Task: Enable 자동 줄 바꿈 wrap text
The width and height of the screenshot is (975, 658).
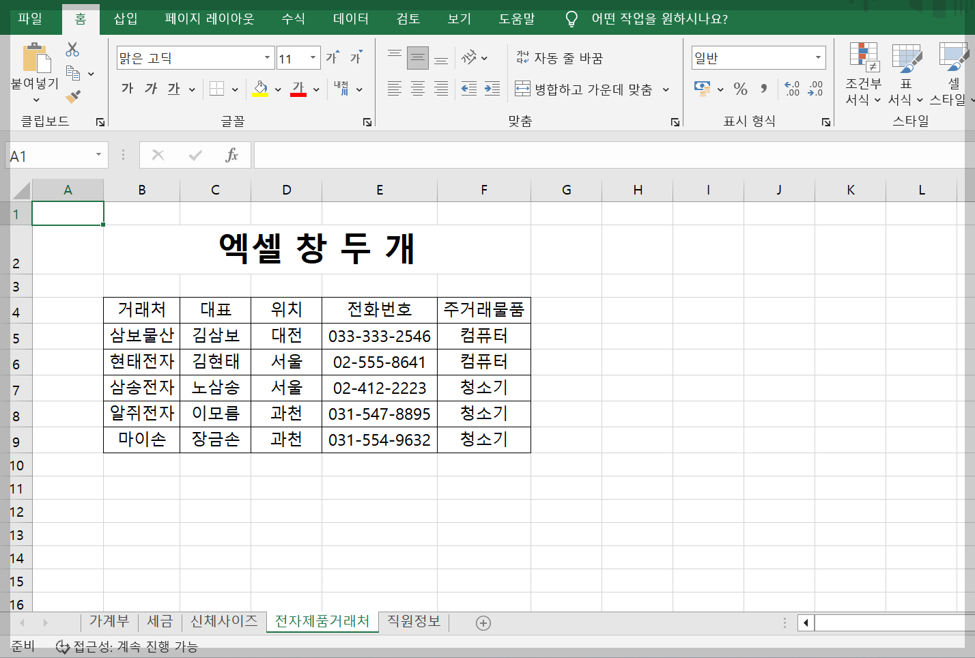Action: pyautogui.click(x=560, y=58)
